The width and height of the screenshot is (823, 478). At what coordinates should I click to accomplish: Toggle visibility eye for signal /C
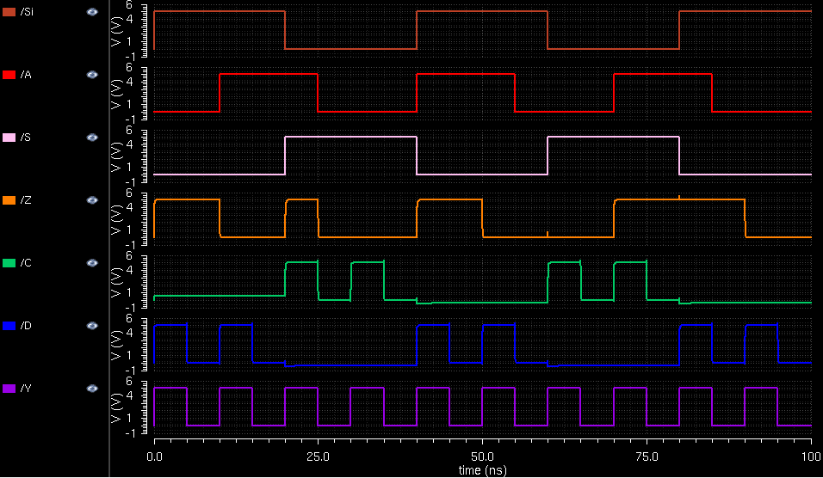[92, 263]
